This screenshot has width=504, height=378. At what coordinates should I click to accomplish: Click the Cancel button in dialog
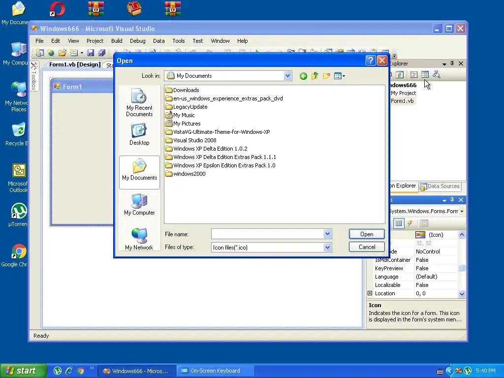pyautogui.click(x=367, y=247)
